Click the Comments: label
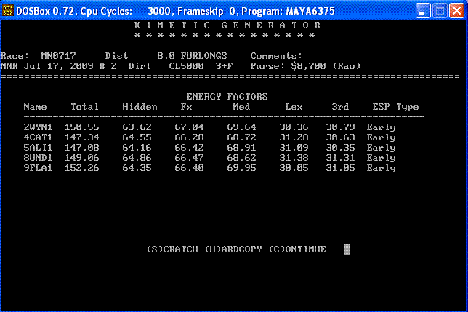 [276, 56]
